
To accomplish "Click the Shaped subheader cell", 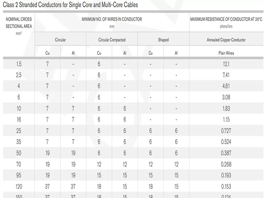I will pyautogui.click(x=163, y=40).
